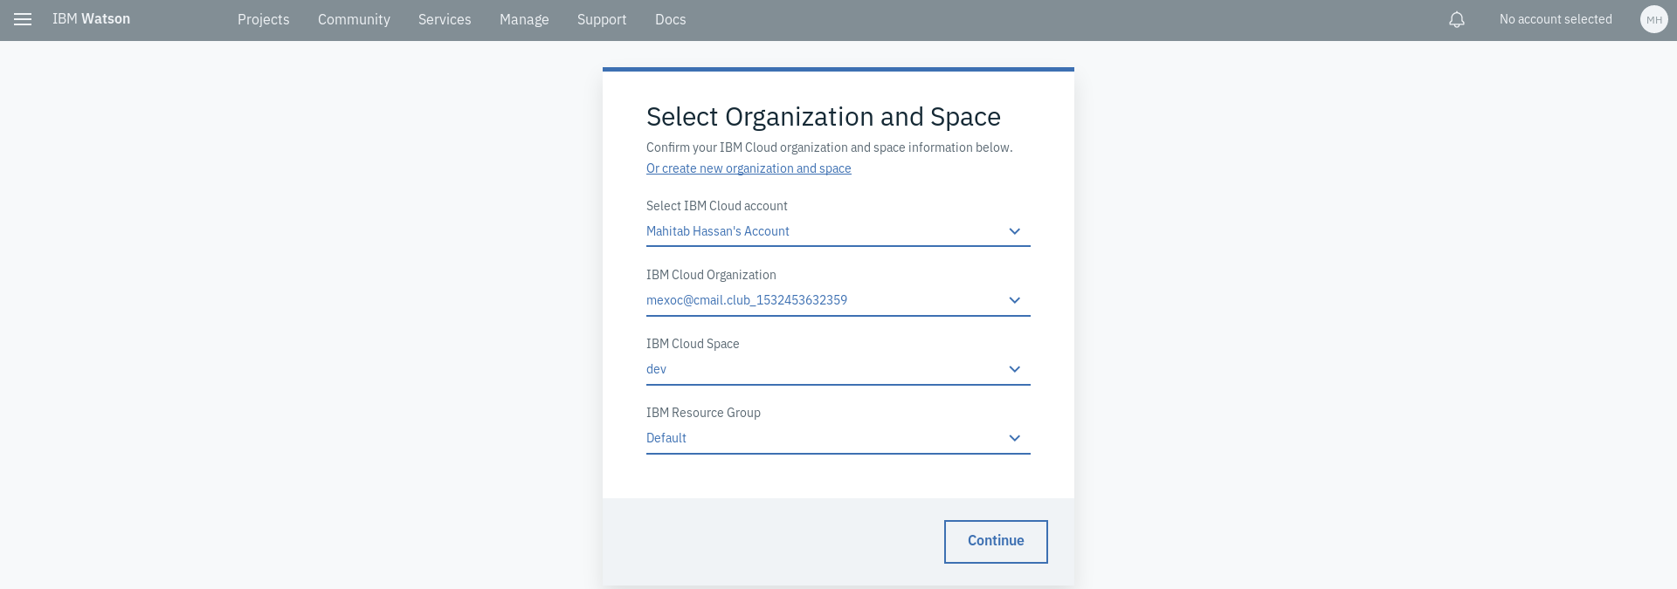Open the MH user avatar menu
This screenshot has width=1677, height=589.
1654,19
